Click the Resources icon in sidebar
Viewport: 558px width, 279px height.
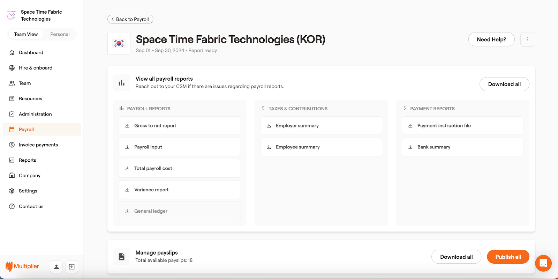pyautogui.click(x=12, y=98)
